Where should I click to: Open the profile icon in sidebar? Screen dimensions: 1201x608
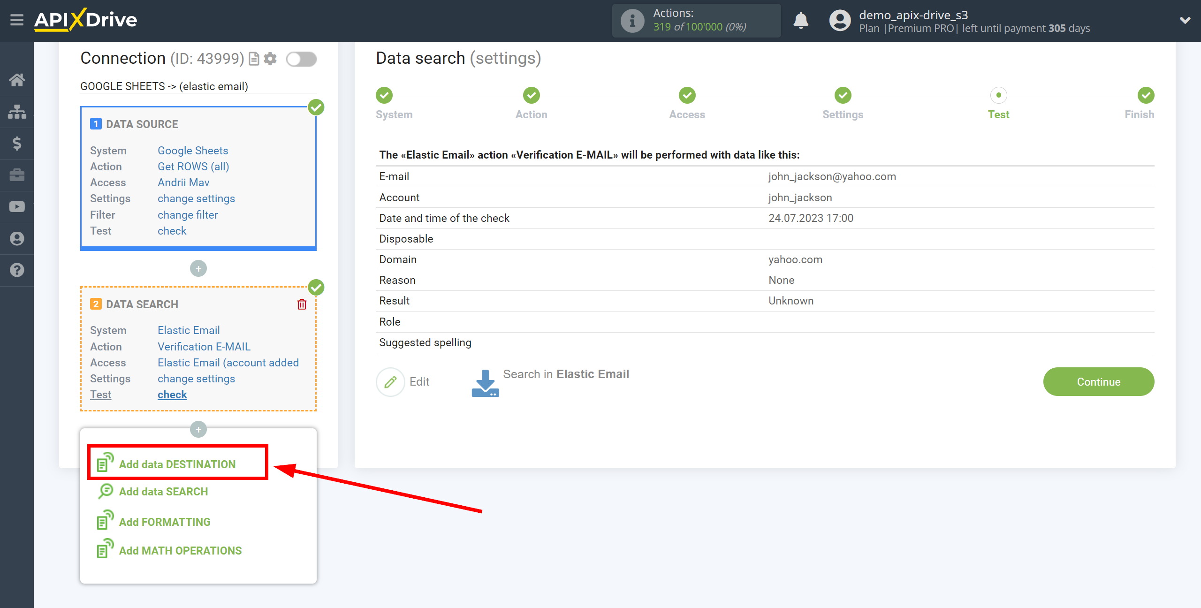pyautogui.click(x=17, y=238)
